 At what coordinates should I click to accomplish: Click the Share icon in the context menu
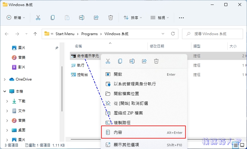point(144,61)
